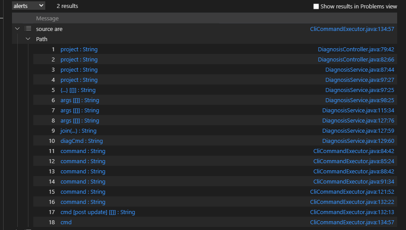This screenshot has height=230, width=406.
Task: Select path step 6 'args [[]] : String'
Action: (80, 100)
